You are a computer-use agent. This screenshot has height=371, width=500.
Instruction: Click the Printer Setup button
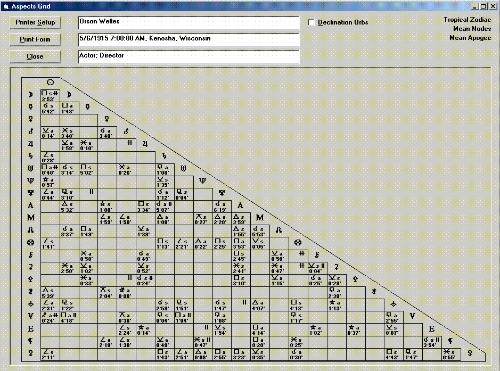pyautogui.click(x=35, y=22)
